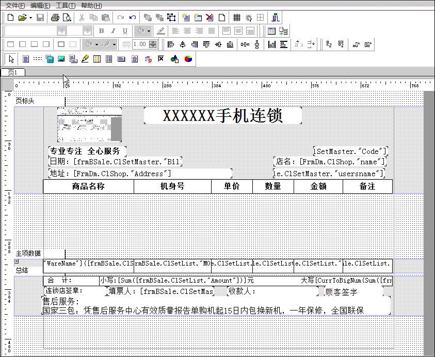The height and width of the screenshot is (357, 435).
Task: Click the frame line color pen
Action: pyautogui.click(x=106, y=44)
